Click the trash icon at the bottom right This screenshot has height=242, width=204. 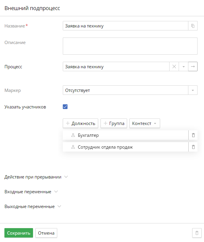[197, 233]
